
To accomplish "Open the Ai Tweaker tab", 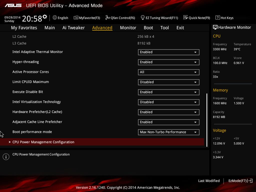I will [74, 28].
